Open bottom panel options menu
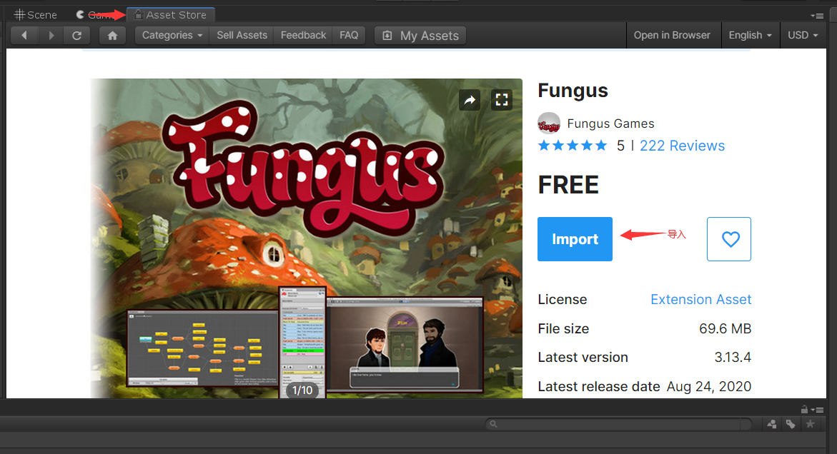This screenshot has width=837, height=454. [817, 410]
